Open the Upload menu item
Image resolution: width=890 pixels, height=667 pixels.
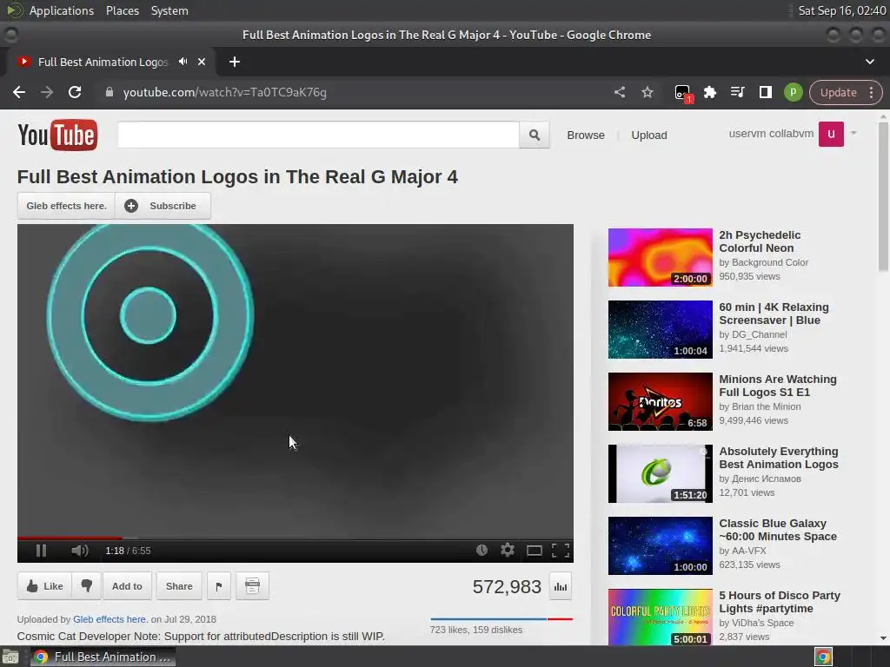(649, 135)
